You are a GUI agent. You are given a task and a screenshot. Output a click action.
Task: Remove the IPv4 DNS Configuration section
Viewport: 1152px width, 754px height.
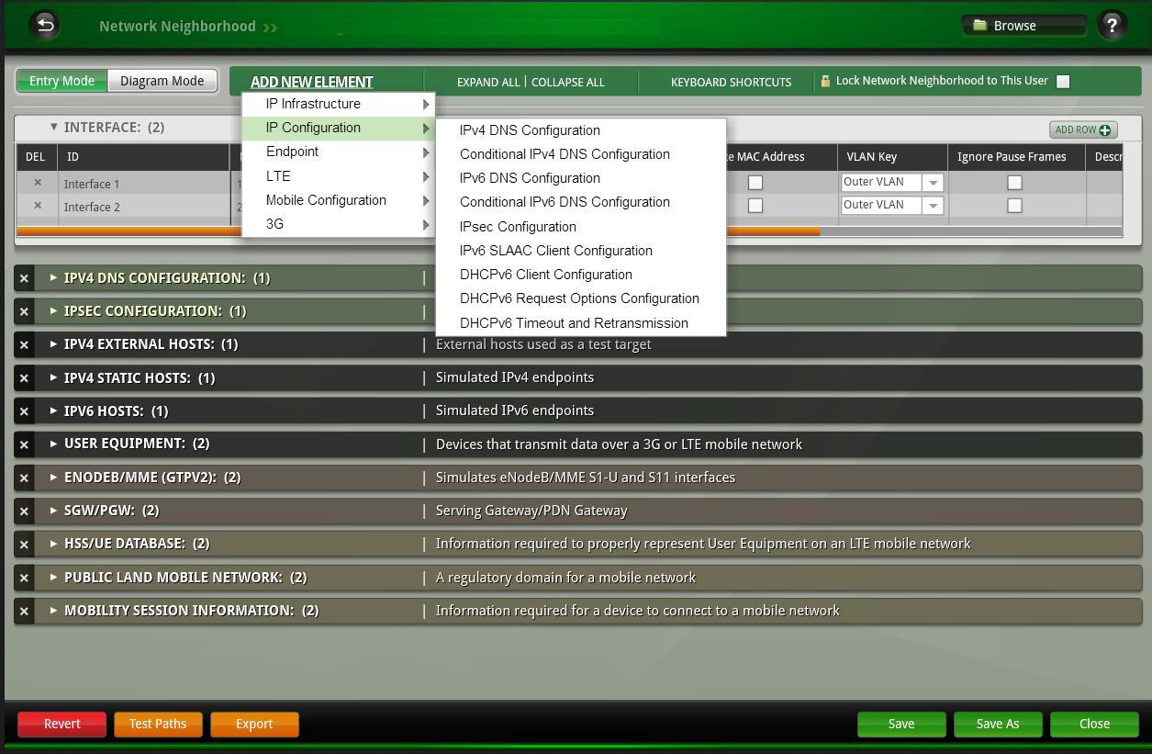point(25,278)
